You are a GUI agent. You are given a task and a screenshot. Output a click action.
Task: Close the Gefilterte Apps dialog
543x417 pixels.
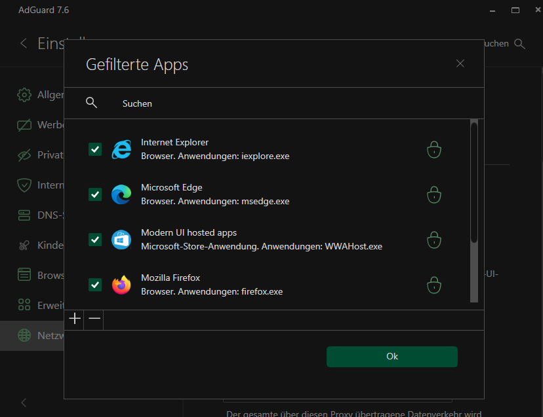460,63
